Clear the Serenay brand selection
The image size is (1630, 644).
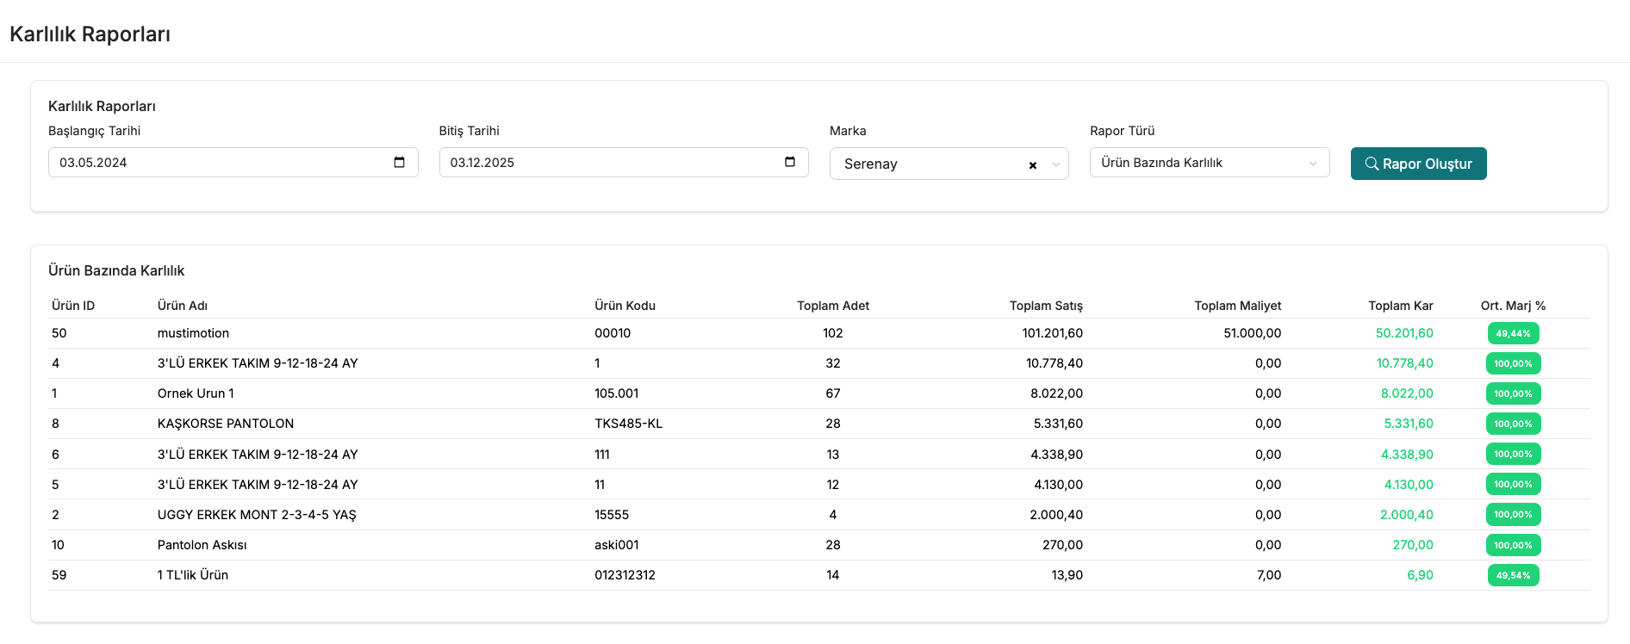pyautogui.click(x=1032, y=165)
